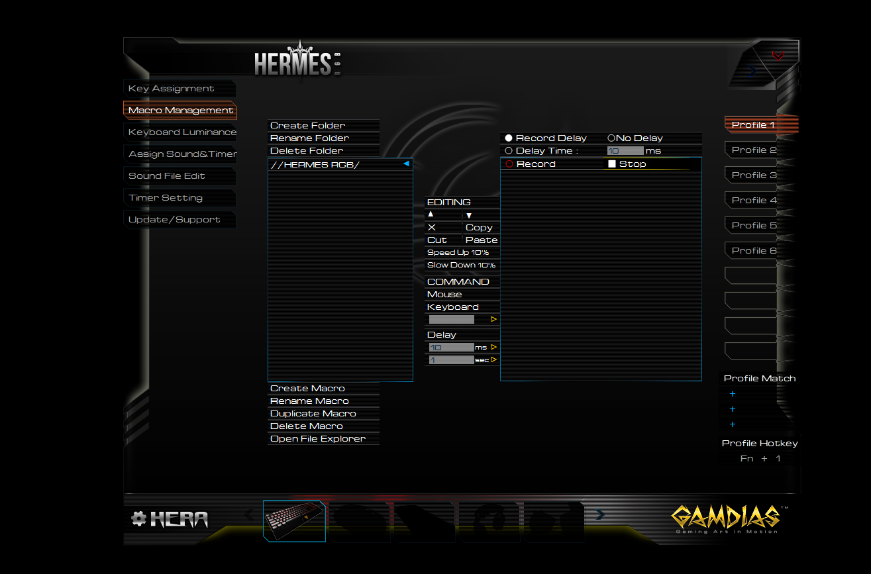Open Keyboard Luminance section
Image resolution: width=871 pixels, height=574 pixels.
(179, 132)
